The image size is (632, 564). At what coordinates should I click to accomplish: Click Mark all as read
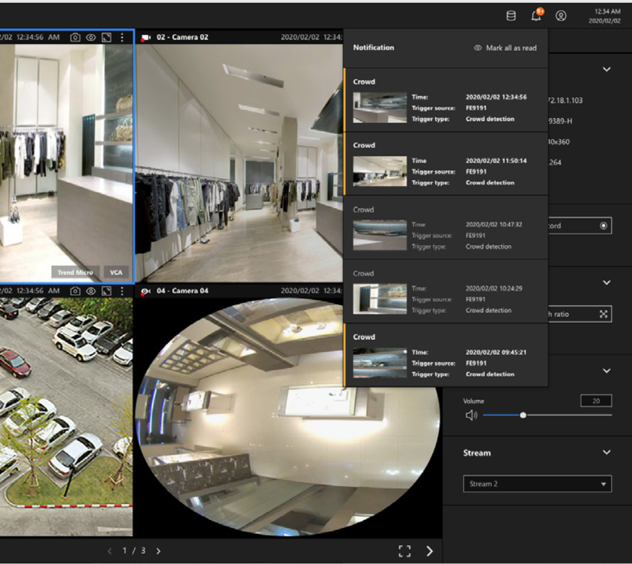click(x=505, y=48)
